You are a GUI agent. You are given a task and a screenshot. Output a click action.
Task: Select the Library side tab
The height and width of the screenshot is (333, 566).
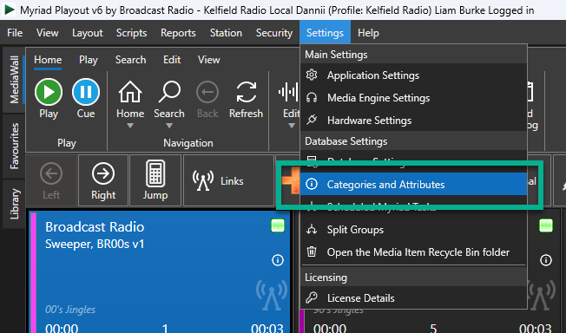14,204
